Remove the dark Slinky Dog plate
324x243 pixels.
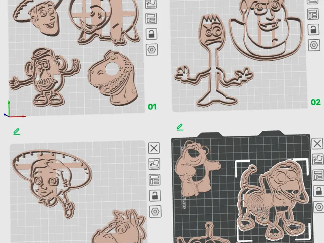(317, 143)
